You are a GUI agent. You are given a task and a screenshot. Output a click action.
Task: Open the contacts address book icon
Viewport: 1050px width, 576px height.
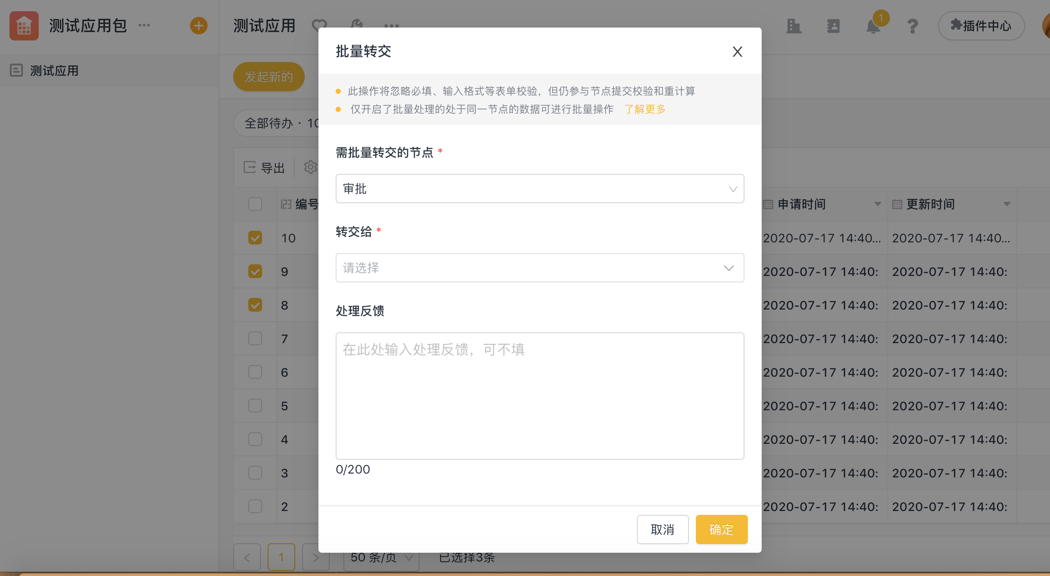coord(833,26)
